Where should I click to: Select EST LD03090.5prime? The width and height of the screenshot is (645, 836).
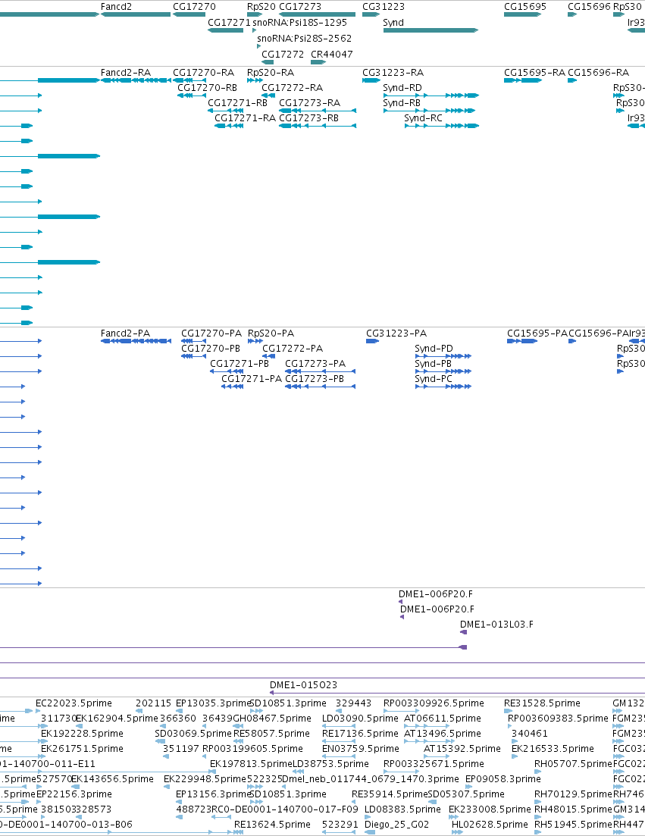tap(360, 719)
